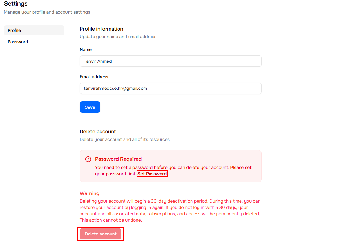Follow the Set Password link
The height and width of the screenshot is (248, 342).
(152, 174)
